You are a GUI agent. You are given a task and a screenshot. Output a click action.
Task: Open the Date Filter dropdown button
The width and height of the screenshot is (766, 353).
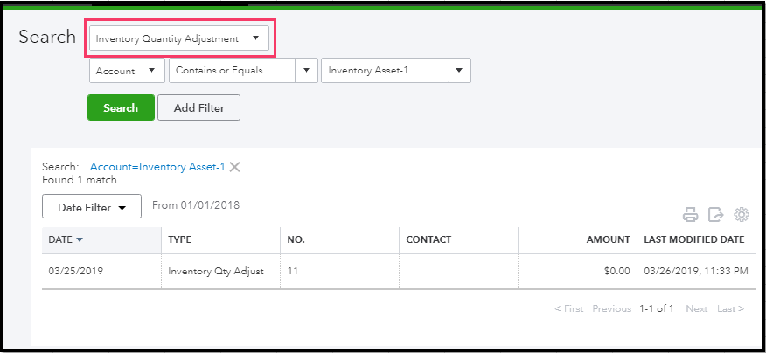[92, 207]
